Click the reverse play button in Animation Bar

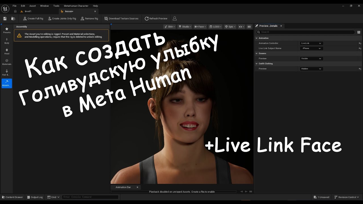coord(242,192)
